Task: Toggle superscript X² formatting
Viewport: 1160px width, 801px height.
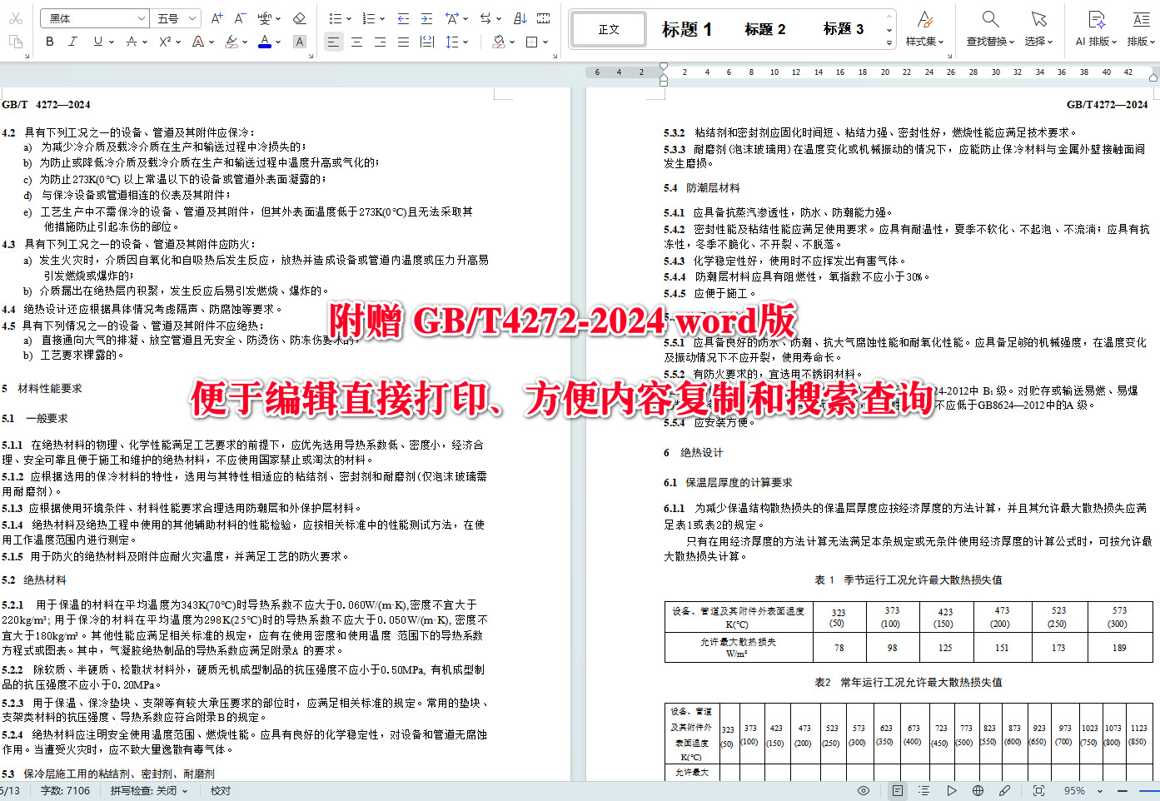Action: [x=165, y=42]
